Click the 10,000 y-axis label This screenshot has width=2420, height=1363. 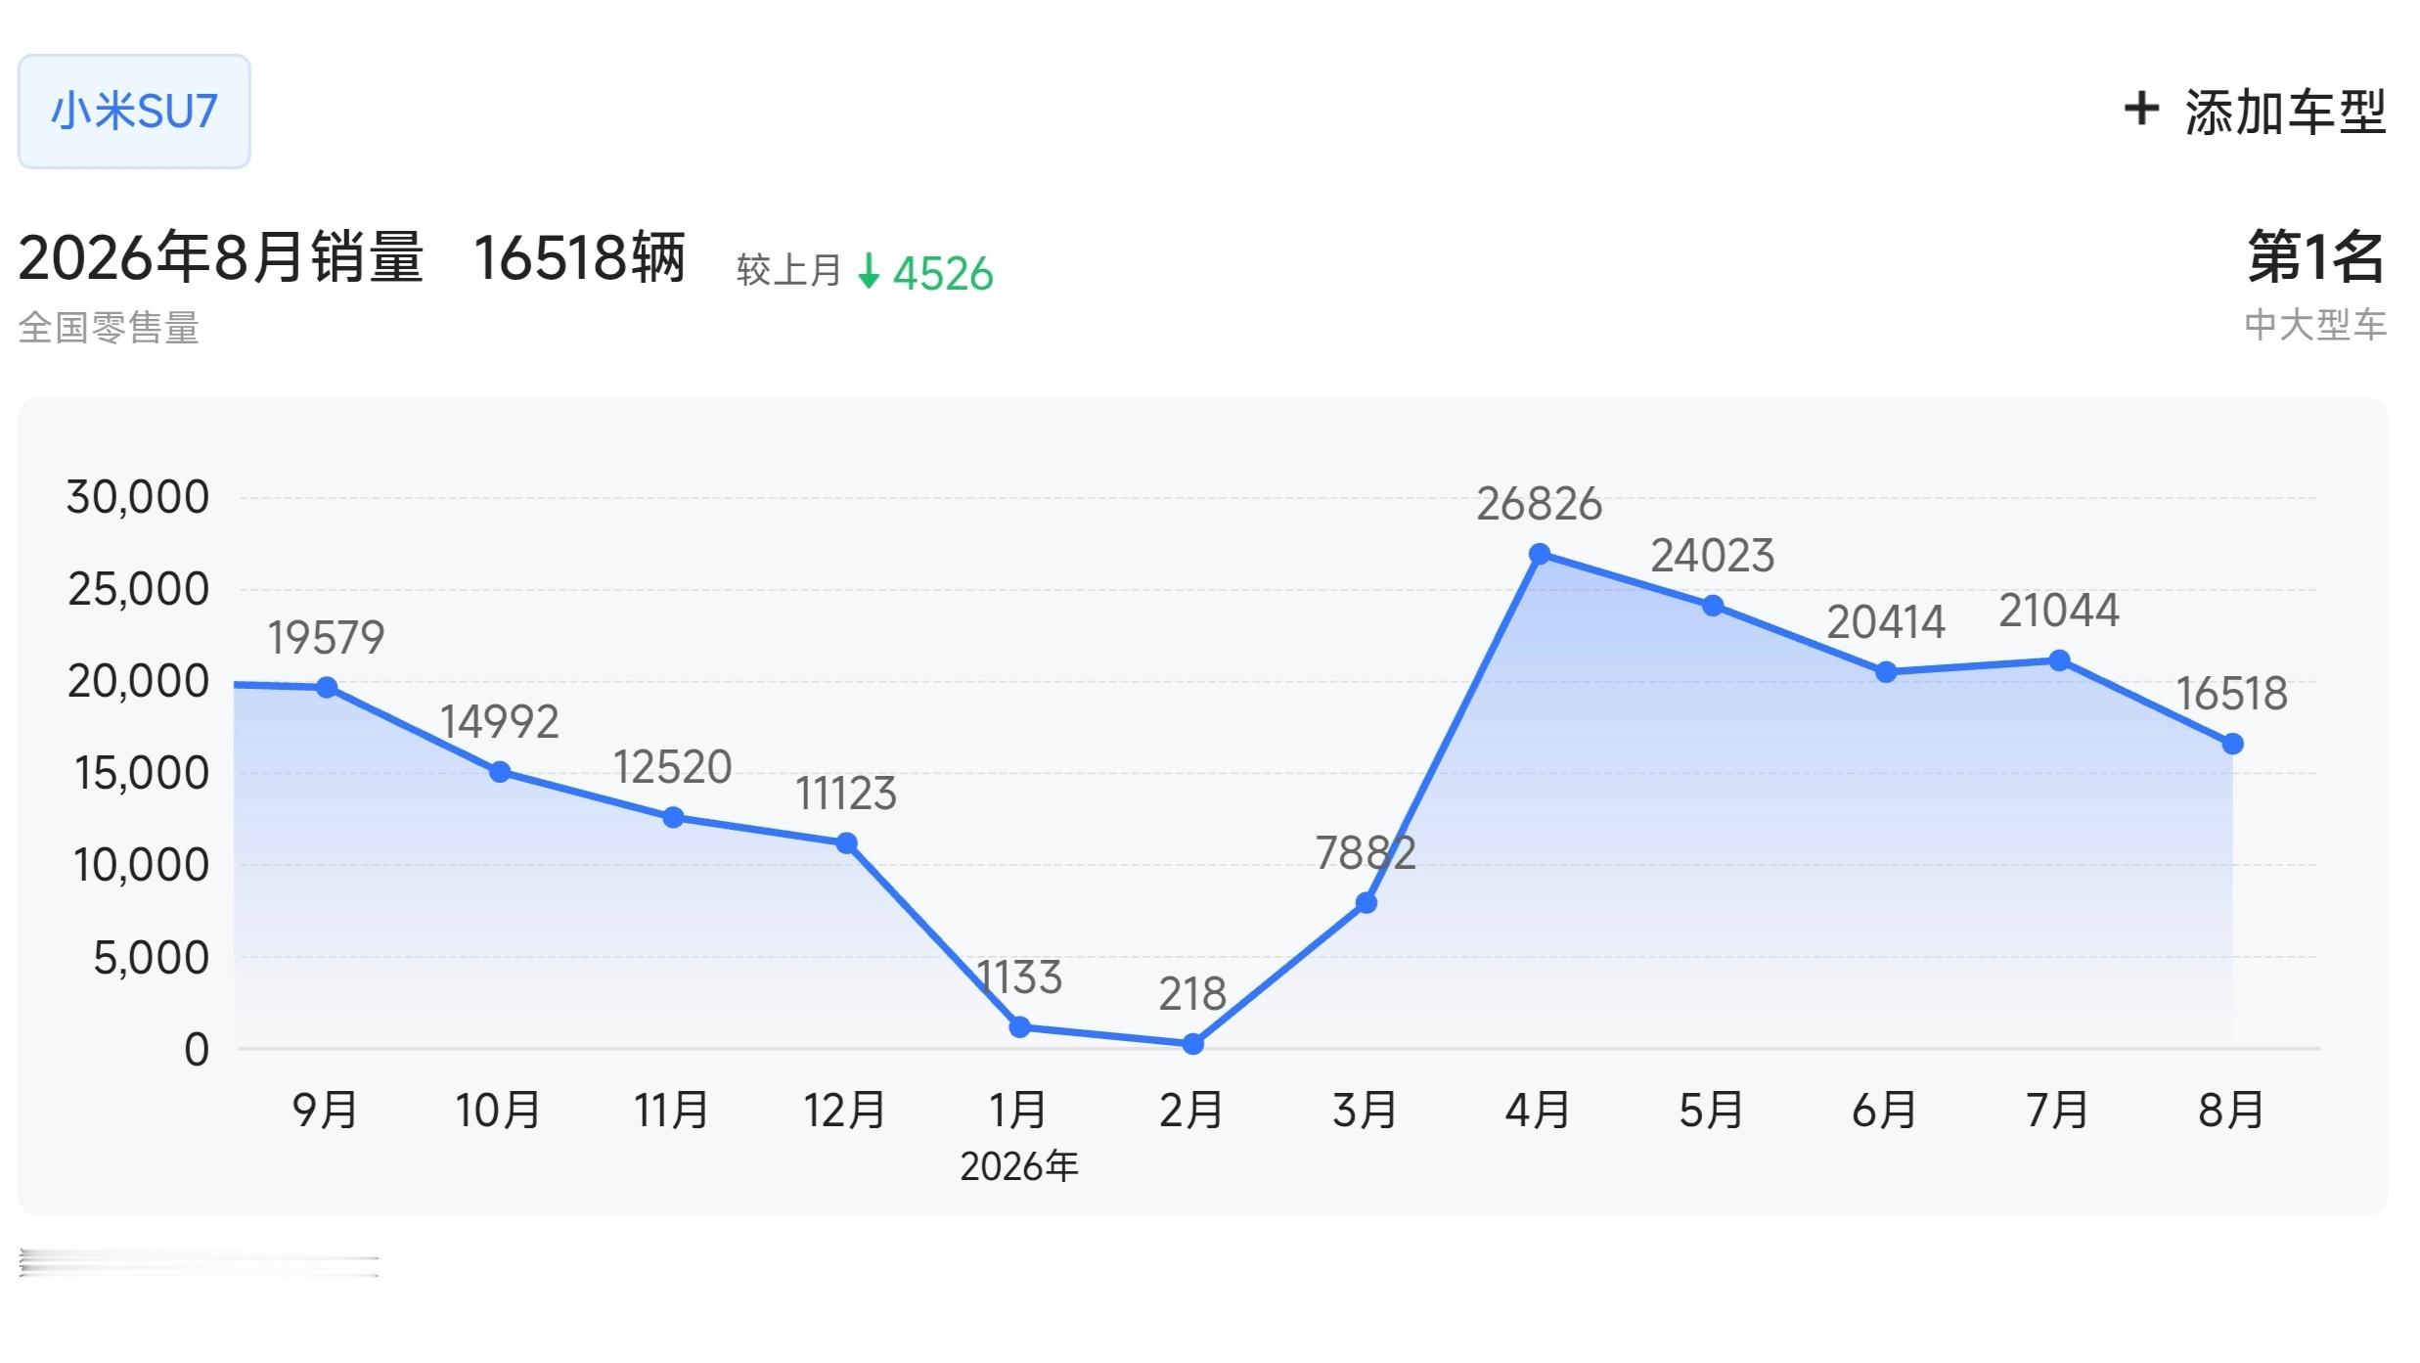click(x=141, y=866)
